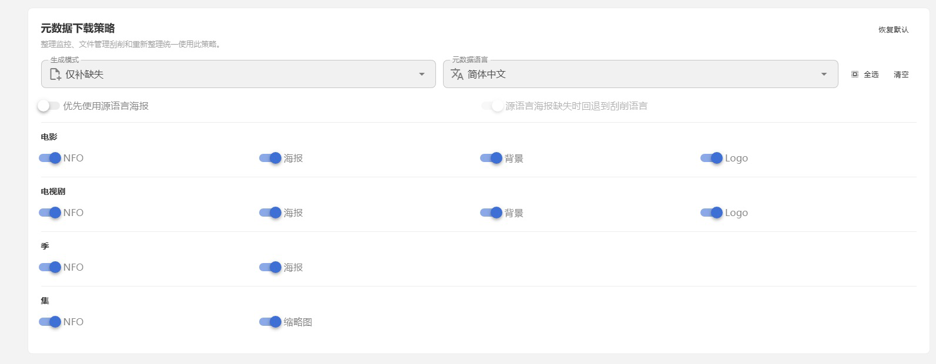Turn off 海报 under 电视剧
This screenshot has height=364, width=936.
pos(270,213)
